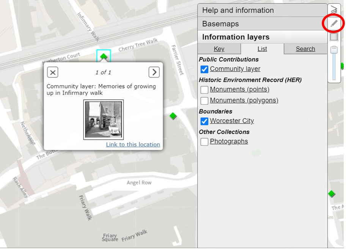Close the Community layer popup
This screenshot has width=346, height=250.
[x=53, y=72]
